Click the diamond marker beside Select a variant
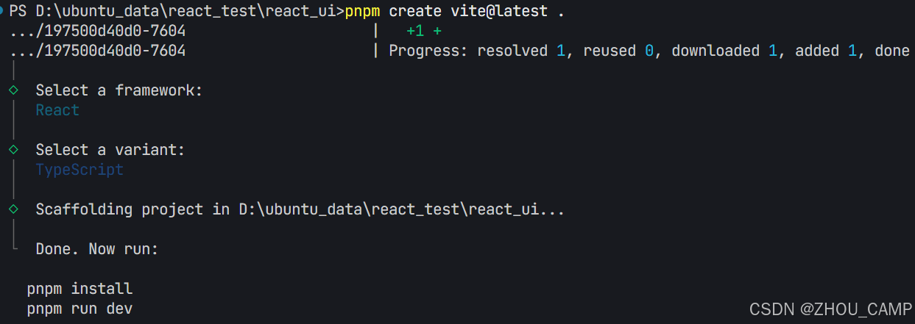The width and height of the screenshot is (915, 324). [x=13, y=150]
